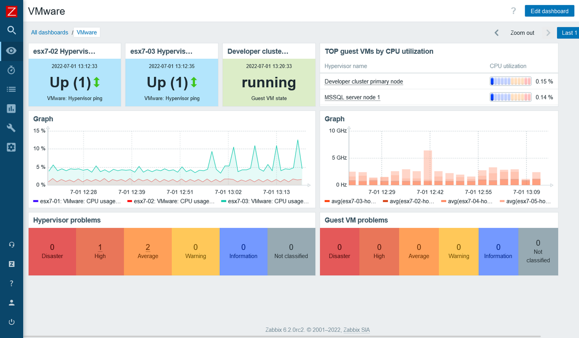
Task: Click the Edit dashboard button
Action: tap(549, 11)
